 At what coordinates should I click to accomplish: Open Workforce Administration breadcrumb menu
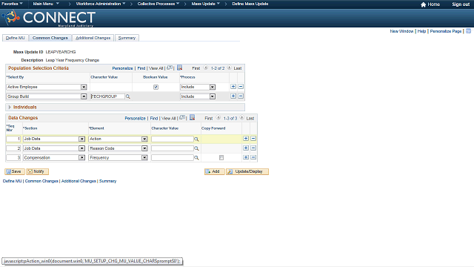coord(101,4)
